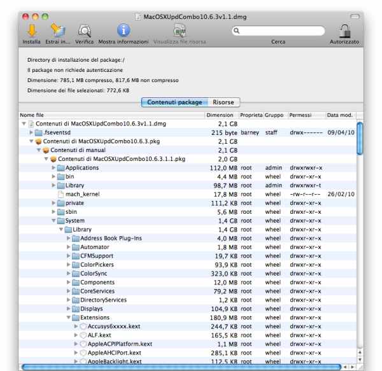382x371 pixels.
Task: Click the Autorizzato padlock icon
Action: pos(344,31)
